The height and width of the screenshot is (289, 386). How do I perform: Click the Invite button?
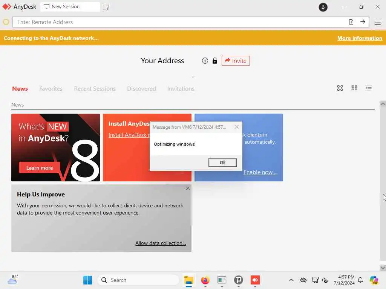click(x=236, y=61)
